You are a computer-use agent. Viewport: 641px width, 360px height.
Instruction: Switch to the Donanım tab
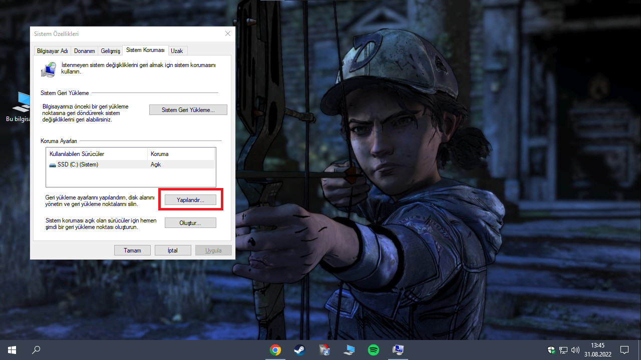85,51
